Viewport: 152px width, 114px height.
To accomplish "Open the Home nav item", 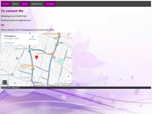I will click(x=6, y=4).
